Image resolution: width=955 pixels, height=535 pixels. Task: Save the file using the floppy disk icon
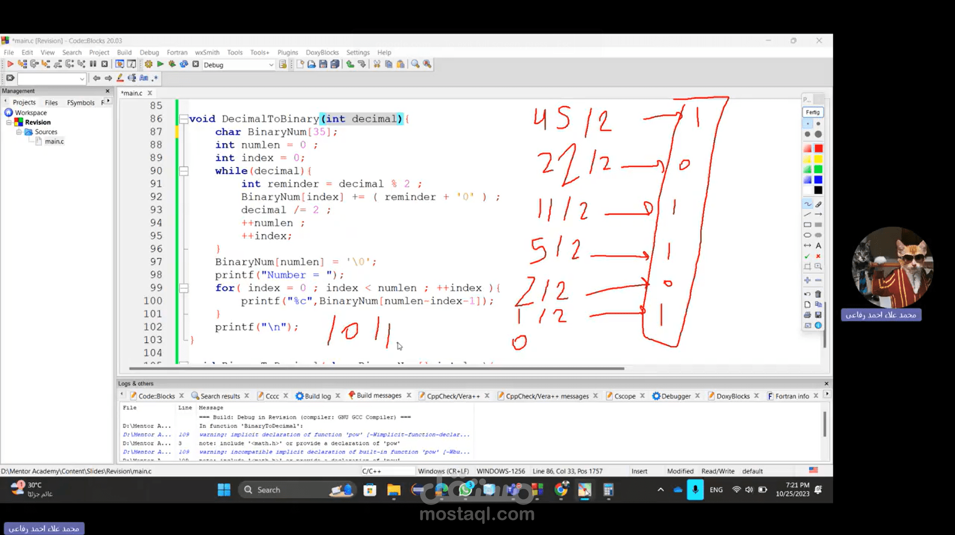(323, 65)
